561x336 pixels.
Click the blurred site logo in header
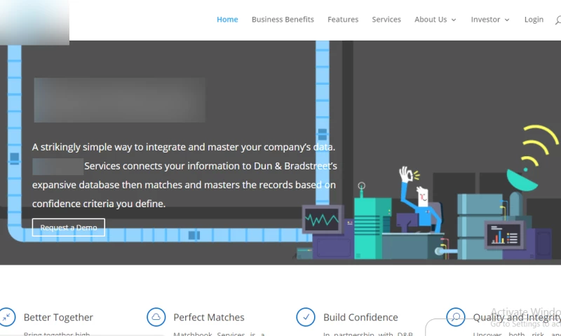point(34,22)
